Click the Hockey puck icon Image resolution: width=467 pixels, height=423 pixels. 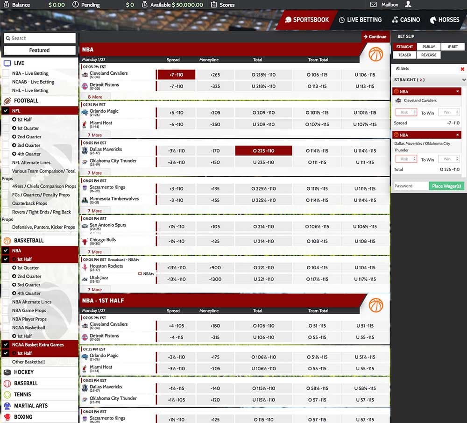(x=7, y=372)
